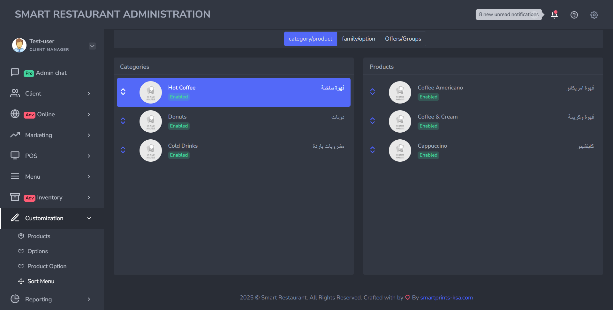This screenshot has height=310, width=613.
Task: Open the notifications bell icon
Action: click(x=554, y=15)
